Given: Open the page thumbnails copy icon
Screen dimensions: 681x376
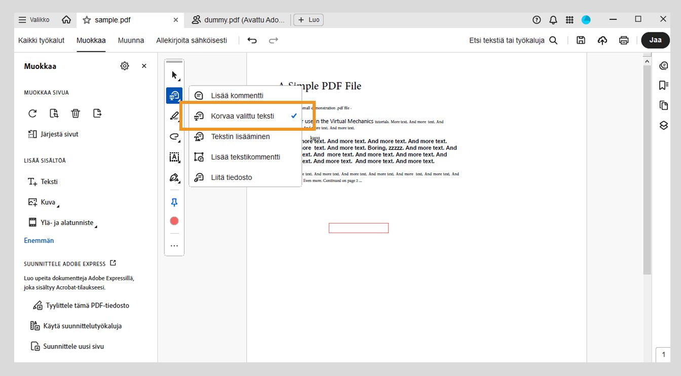Looking at the screenshot, I should click(x=664, y=105).
